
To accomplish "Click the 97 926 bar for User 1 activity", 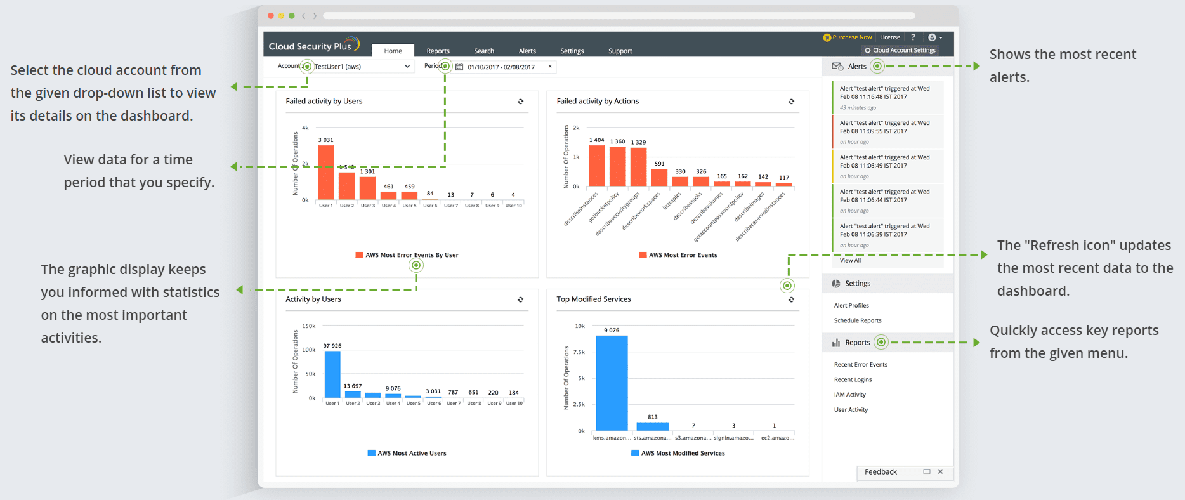I will click(x=332, y=374).
